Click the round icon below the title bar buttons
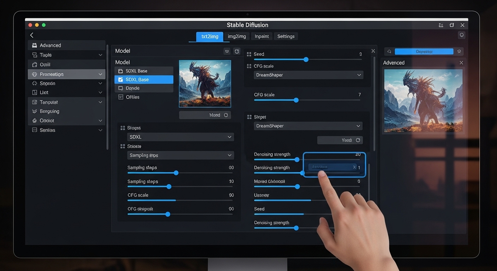 [461, 35]
